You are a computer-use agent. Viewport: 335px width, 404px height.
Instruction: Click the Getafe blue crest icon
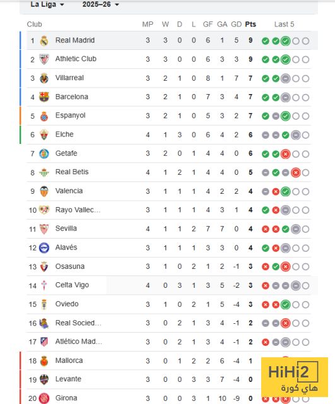[x=44, y=153]
